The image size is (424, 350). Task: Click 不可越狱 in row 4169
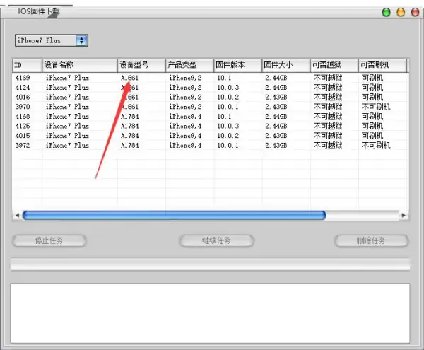(328, 78)
